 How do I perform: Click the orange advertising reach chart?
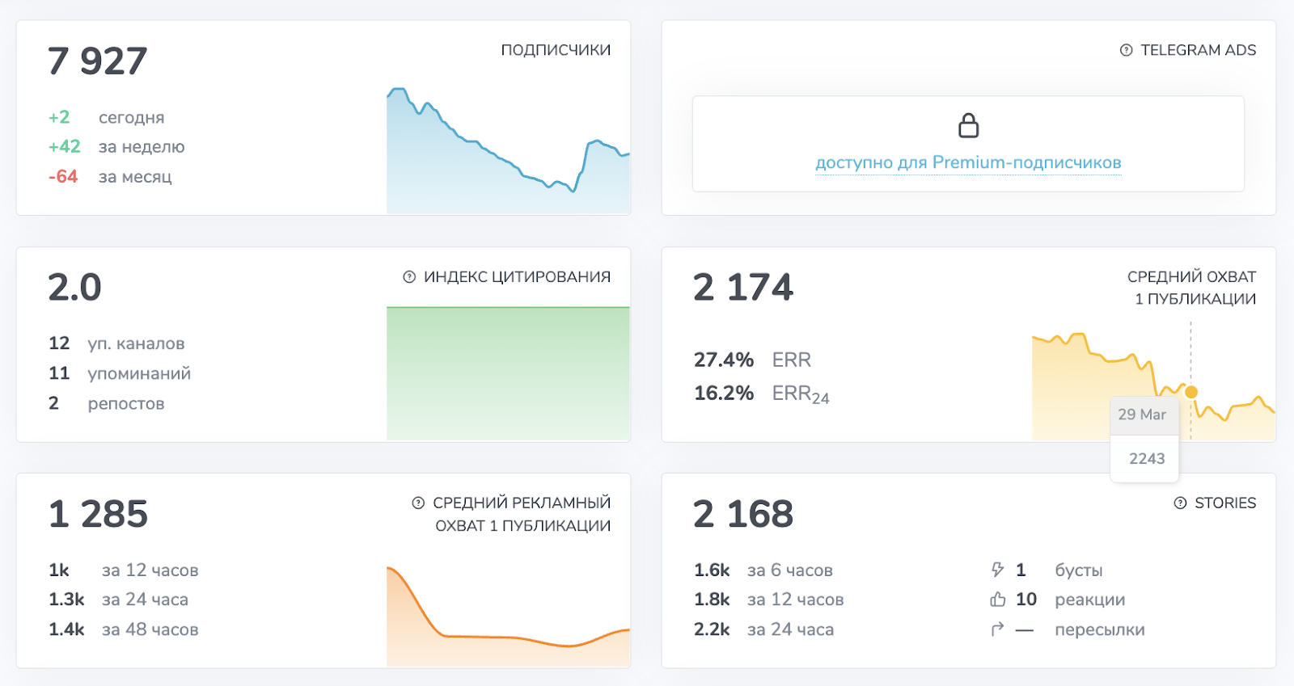point(508,617)
